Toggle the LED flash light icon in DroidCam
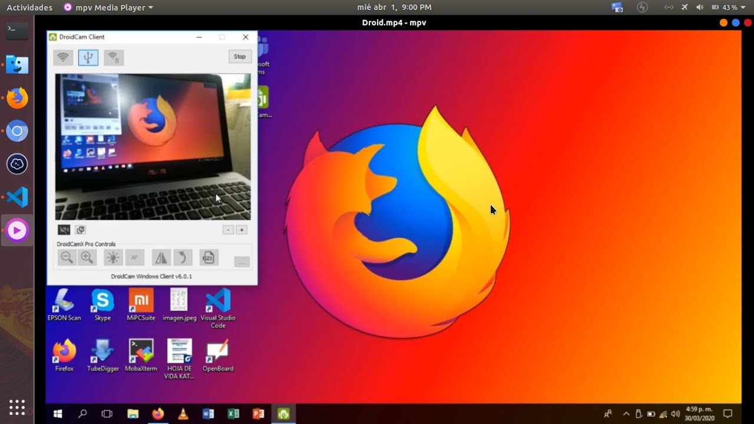This screenshot has height=424, width=754. pos(113,257)
